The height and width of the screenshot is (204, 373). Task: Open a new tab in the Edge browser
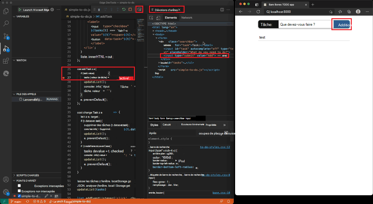click(313, 4)
